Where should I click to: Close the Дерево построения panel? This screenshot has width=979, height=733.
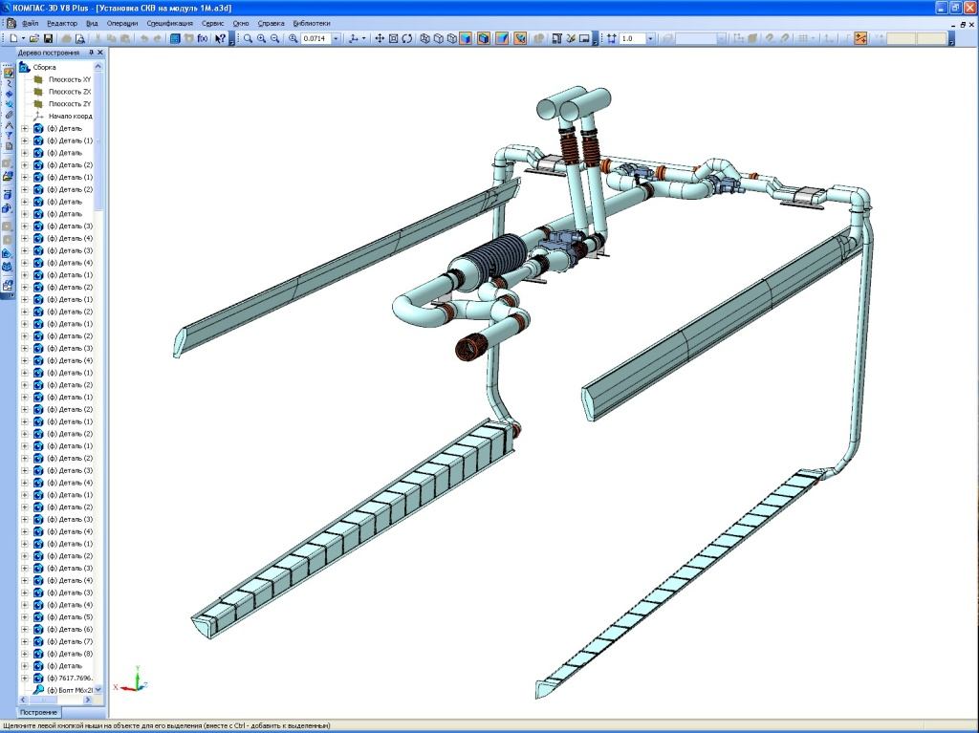pyautogui.click(x=101, y=54)
